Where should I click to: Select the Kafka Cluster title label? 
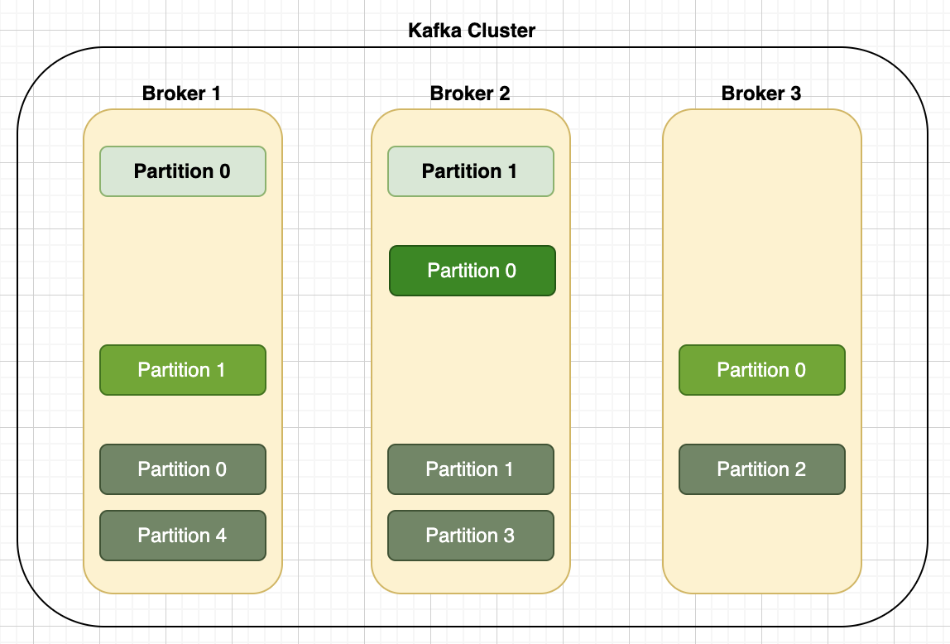(x=472, y=31)
